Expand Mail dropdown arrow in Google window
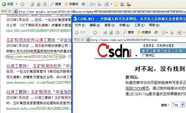Screen dimensions: 186x113 pyautogui.click(x=95, y=4)
